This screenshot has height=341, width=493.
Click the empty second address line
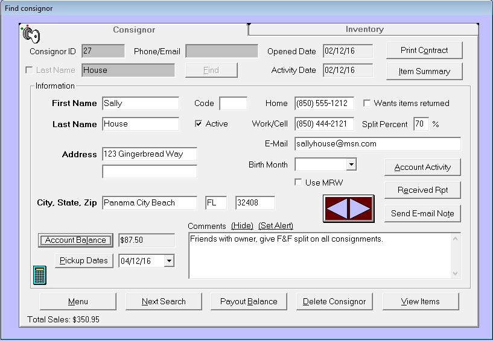(x=150, y=172)
